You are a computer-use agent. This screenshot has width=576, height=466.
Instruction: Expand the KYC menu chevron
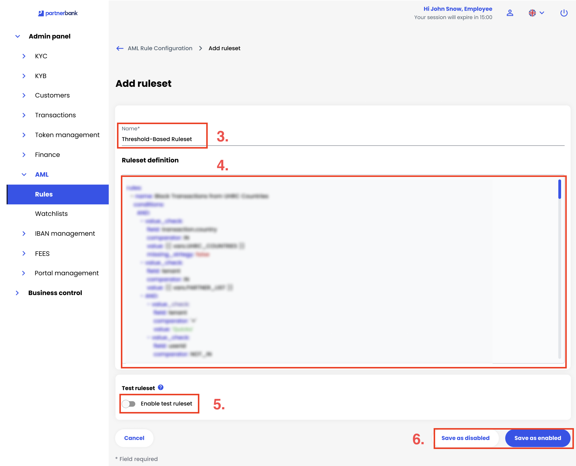pos(24,56)
